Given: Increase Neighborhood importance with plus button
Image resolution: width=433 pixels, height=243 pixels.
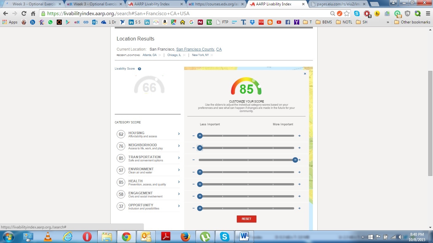Looking at the screenshot, I should point(299,148).
